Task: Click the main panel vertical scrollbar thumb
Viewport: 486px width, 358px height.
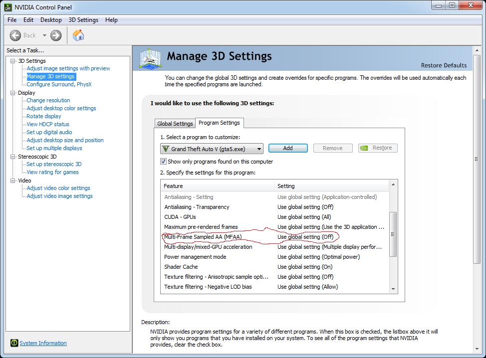Action: tap(477, 159)
